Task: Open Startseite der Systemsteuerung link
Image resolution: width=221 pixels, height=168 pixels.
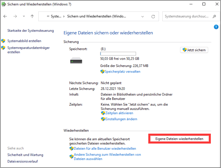Action: [x=31, y=31]
